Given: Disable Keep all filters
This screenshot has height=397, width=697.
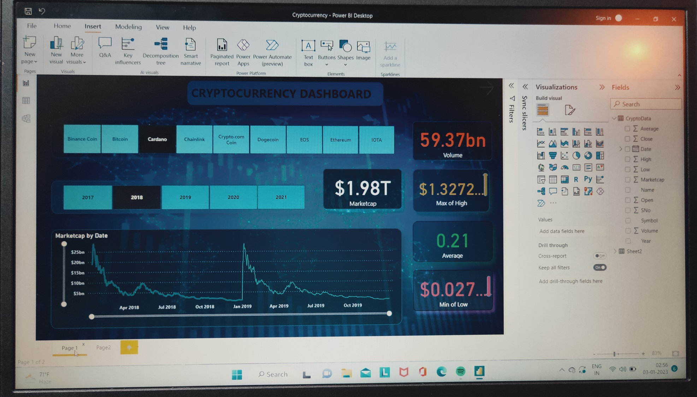Looking at the screenshot, I should [600, 268].
